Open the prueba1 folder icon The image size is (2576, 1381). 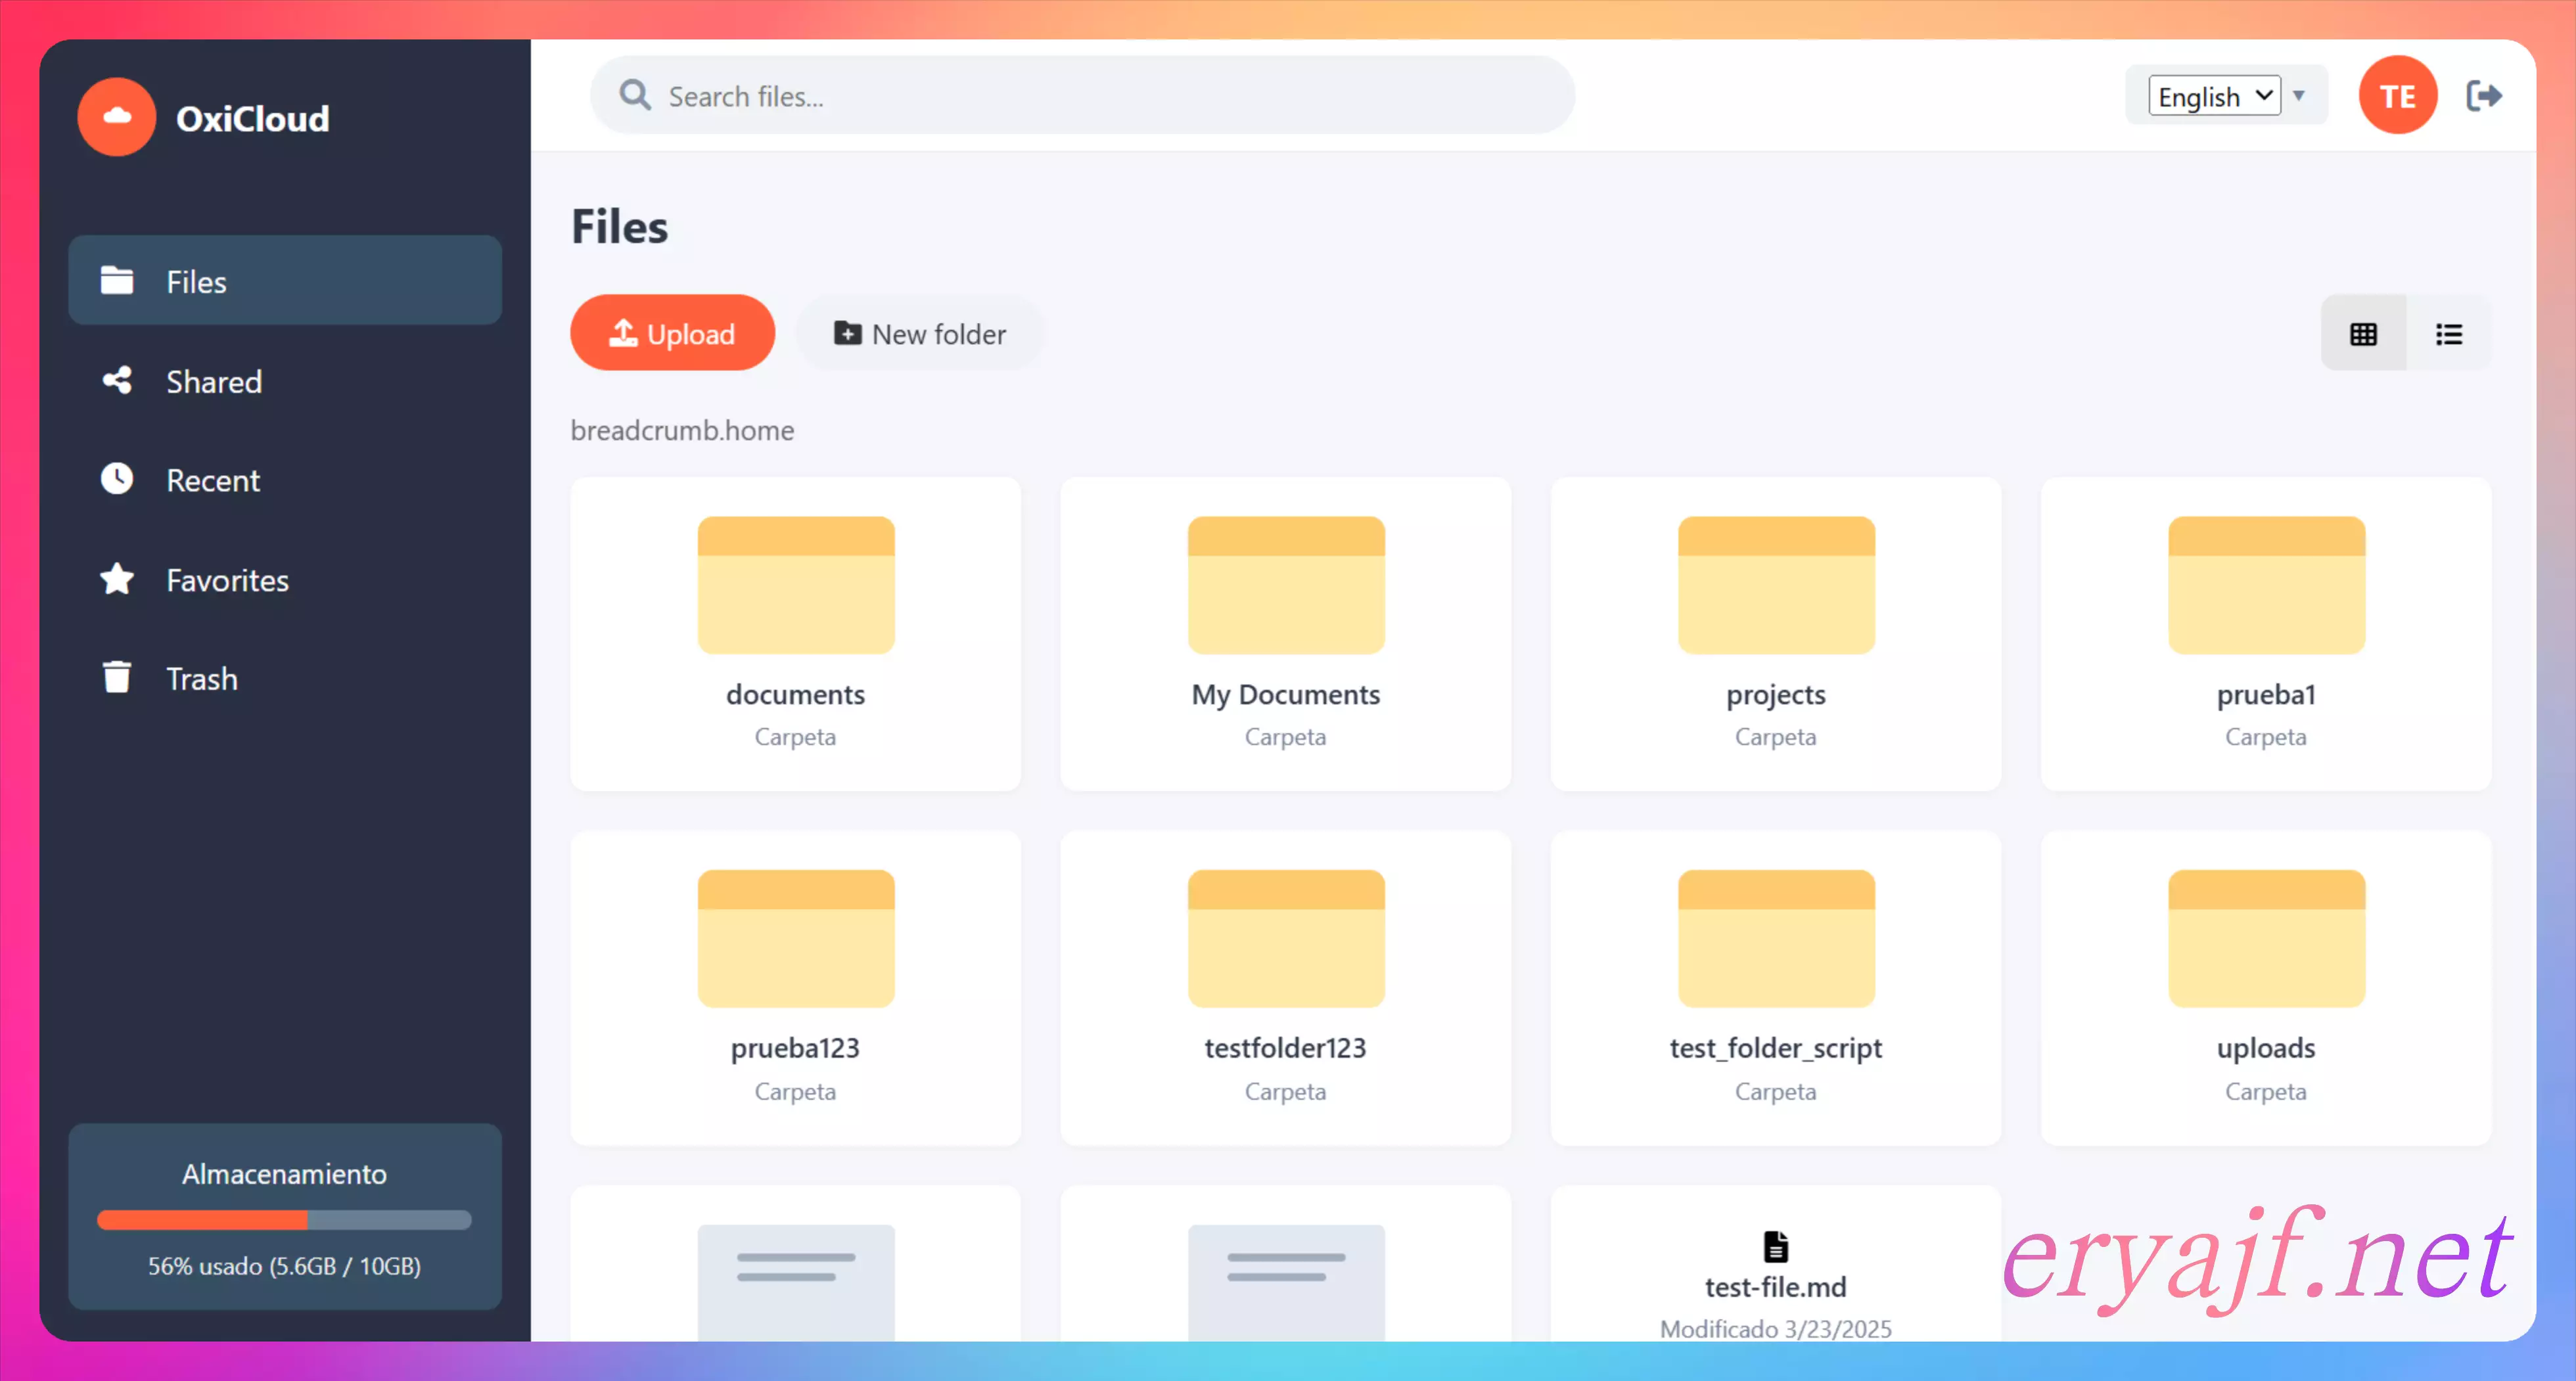[x=2266, y=585]
